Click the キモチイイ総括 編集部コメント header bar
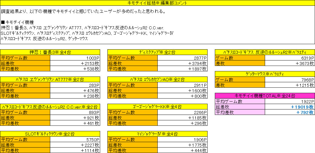The height and width of the screenshot is (153, 315). point(157,3)
